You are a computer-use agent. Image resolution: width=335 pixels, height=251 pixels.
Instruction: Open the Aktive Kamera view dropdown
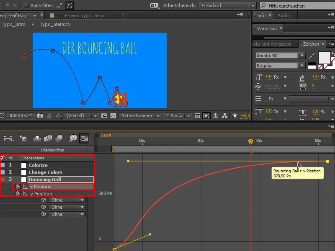(140, 115)
